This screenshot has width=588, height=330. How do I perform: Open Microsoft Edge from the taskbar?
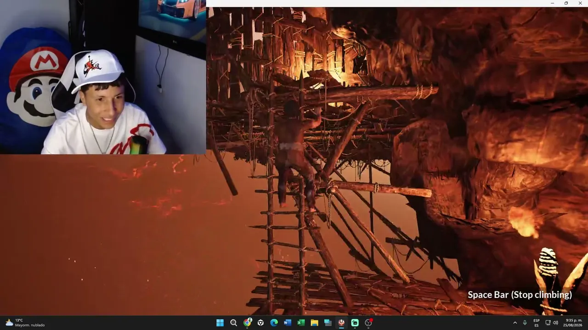click(x=274, y=323)
